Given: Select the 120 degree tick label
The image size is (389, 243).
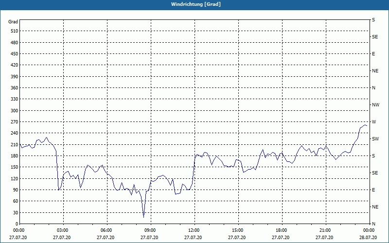Looking at the screenshot, I should (x=15, y=178).
